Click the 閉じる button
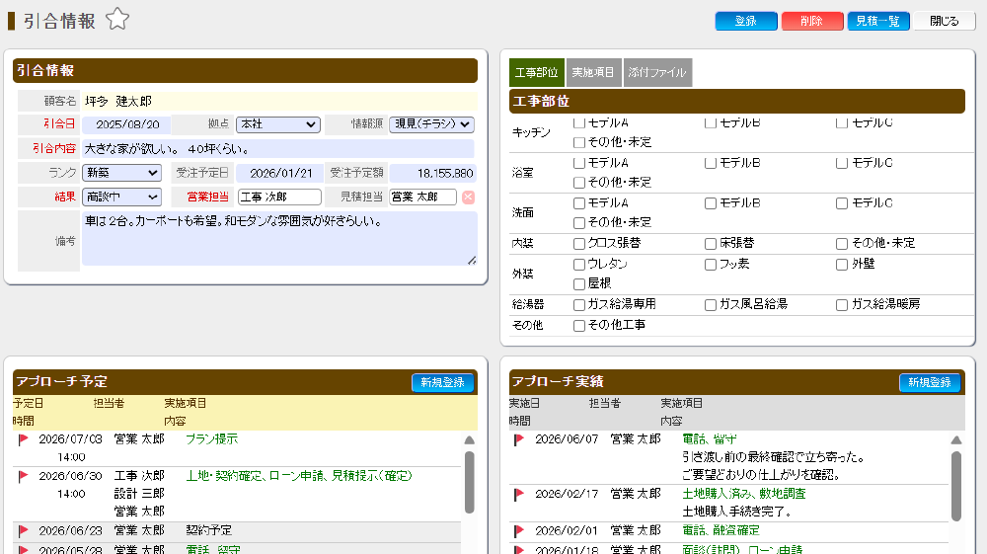 pyautogui.click(x=945, y=21)
